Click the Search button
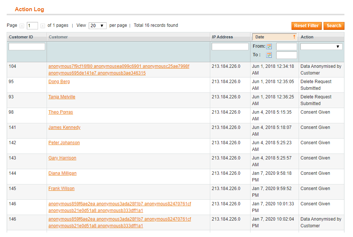 334,26
